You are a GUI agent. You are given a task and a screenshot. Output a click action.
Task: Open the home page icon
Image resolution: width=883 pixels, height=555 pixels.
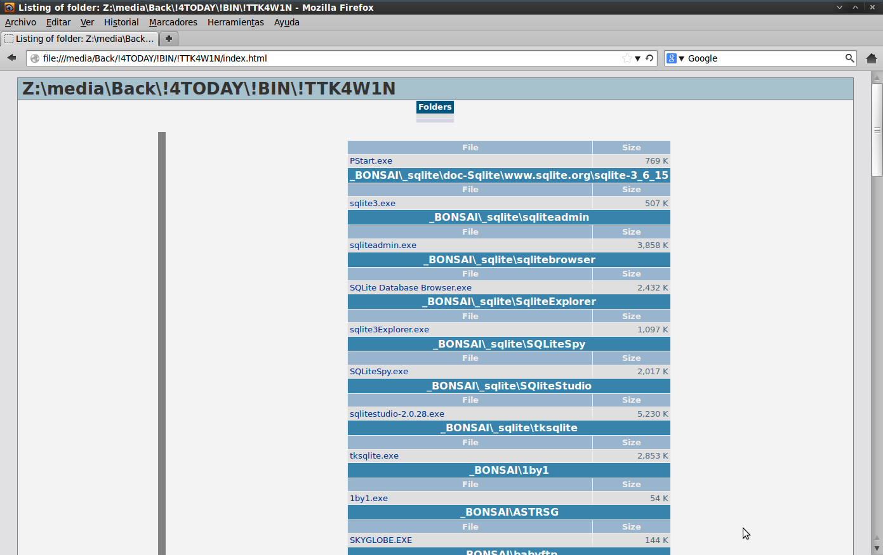(871, 58)
